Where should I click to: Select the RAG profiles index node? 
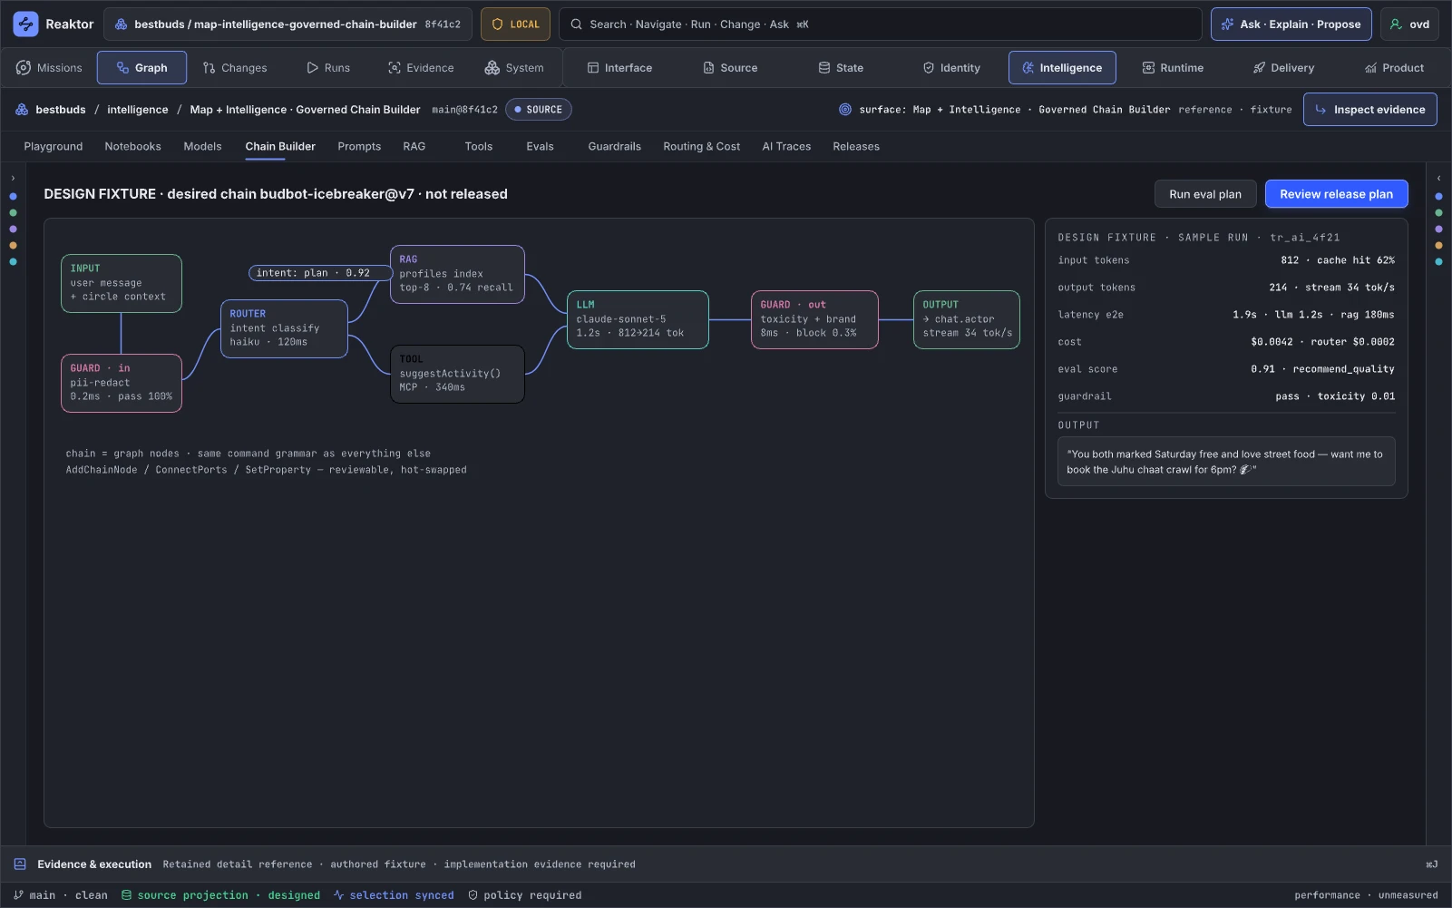(457, 274)
